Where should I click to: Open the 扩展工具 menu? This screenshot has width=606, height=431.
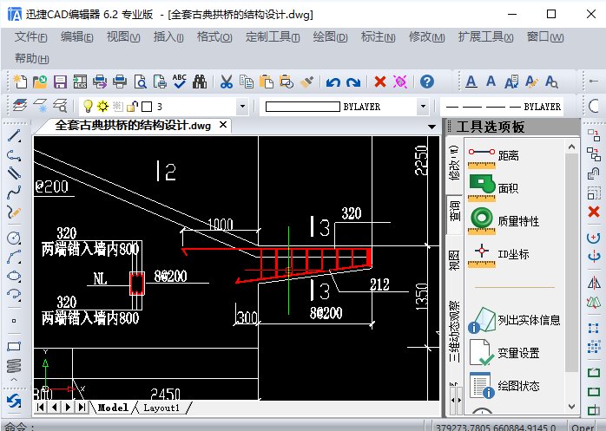(x=486, y=37)
